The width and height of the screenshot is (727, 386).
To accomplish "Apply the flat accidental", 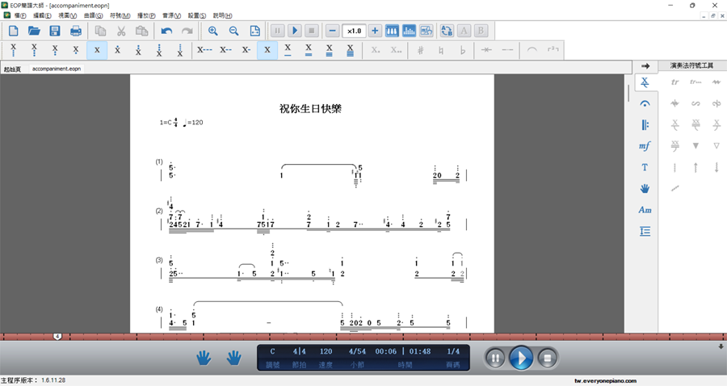I will click(462, 50).
